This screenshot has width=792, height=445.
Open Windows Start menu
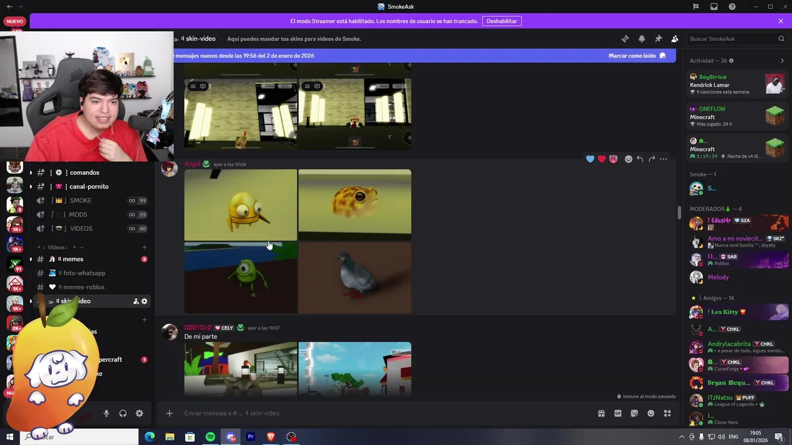pyautogui.click(x=9, y=437)
